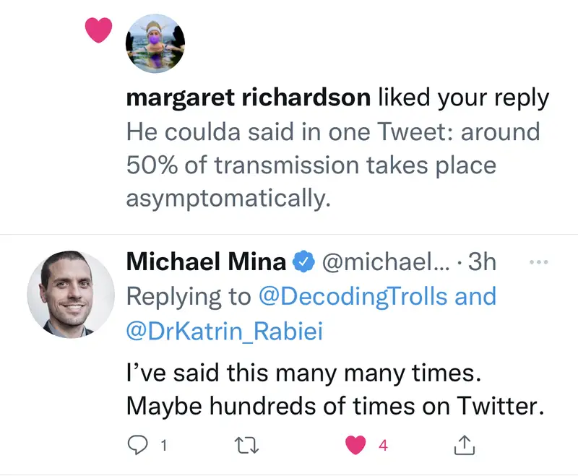578x476 pixels.
Task: Retweet Michael Mina's tweet
Action: [247, 446]
